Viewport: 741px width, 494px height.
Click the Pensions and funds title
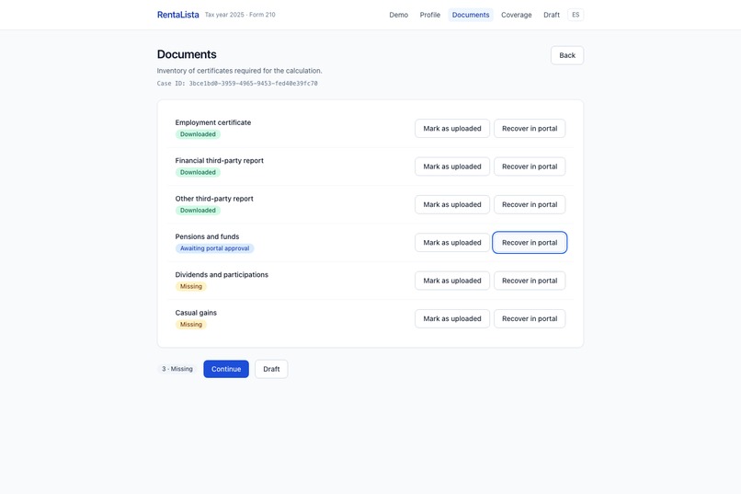207,236
